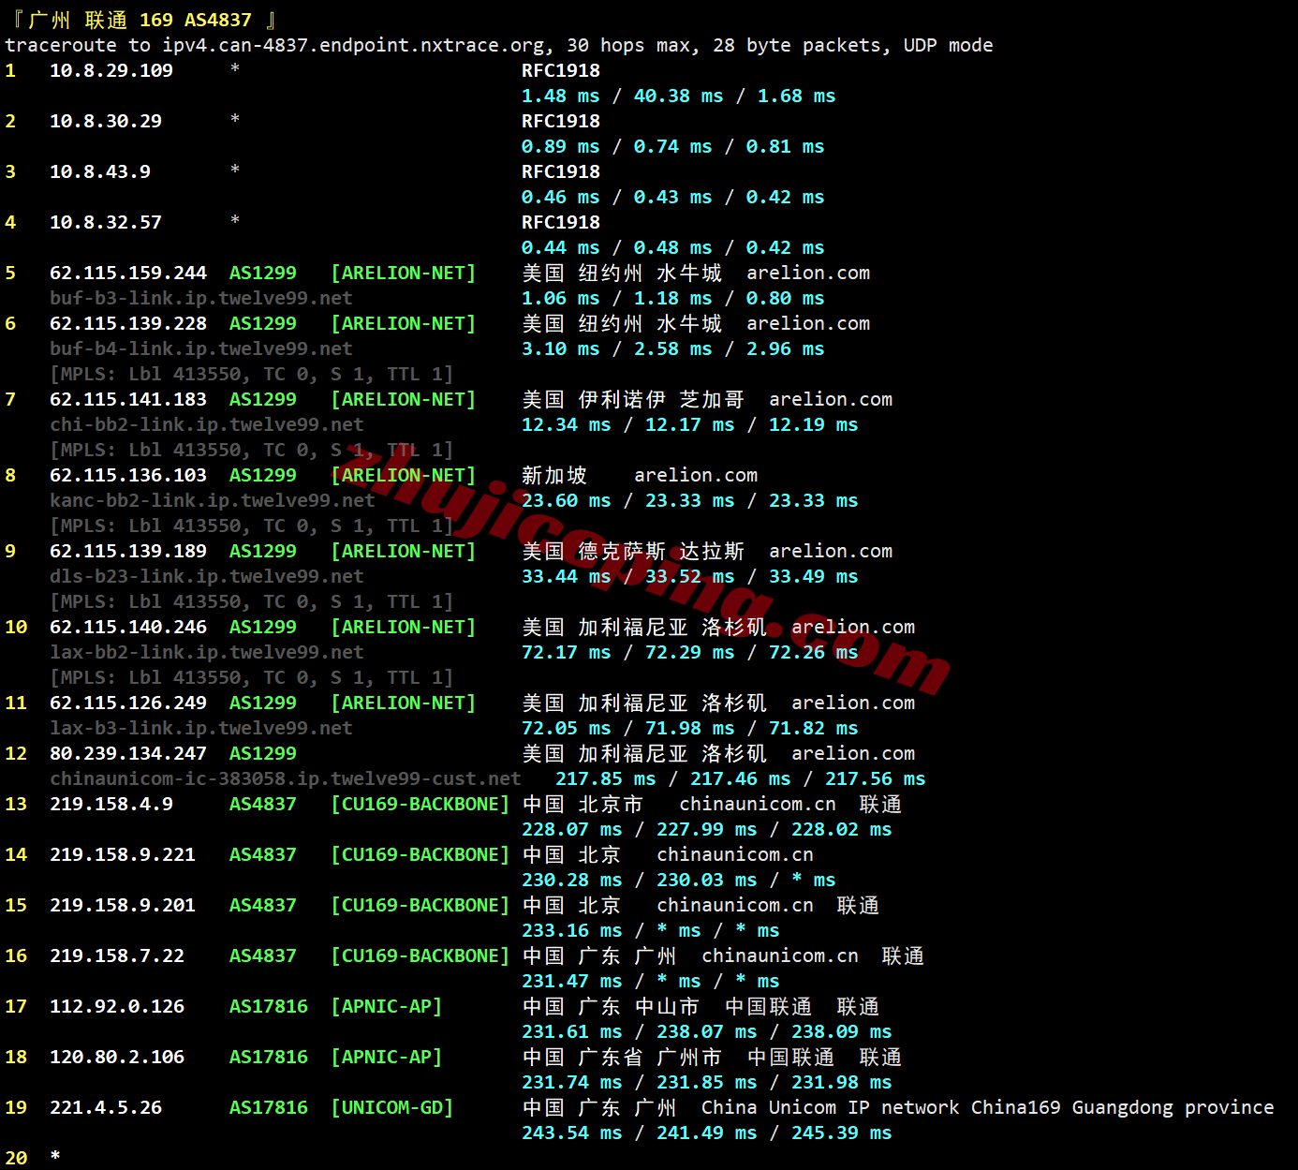This screenshot has height=1170, width=1298.
Task: Select 'China Unicom IP network China169 Guangdong province' text
Action: pyautogui.click(x=988, y=1107)
